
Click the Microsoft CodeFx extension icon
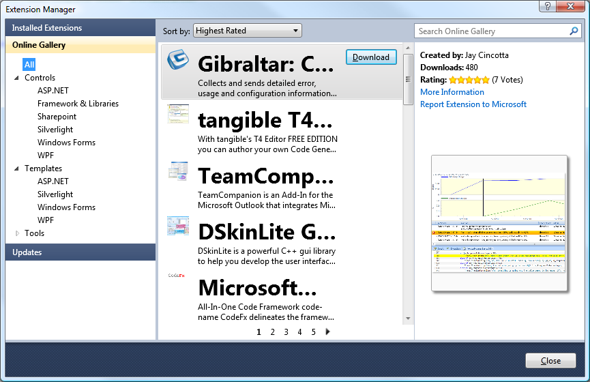tap(177, 276)
